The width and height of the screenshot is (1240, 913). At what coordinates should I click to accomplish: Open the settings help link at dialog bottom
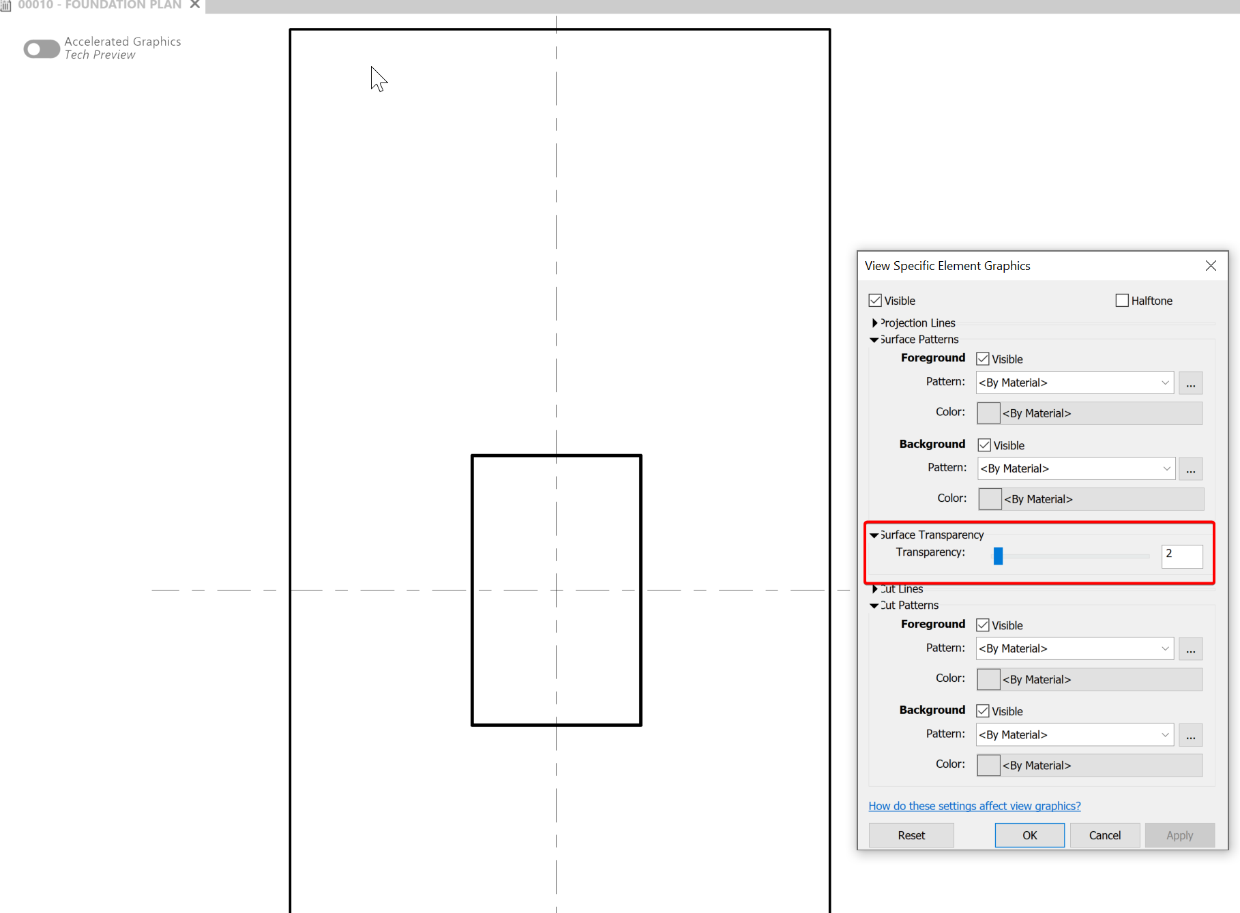point(974,805)
